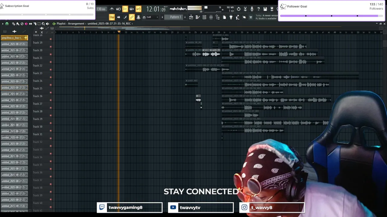Viewport: 387px width, 217px height.
Task: Mute Track 22 with its dot
Action: pyautogui.click(x=50, y=70)
